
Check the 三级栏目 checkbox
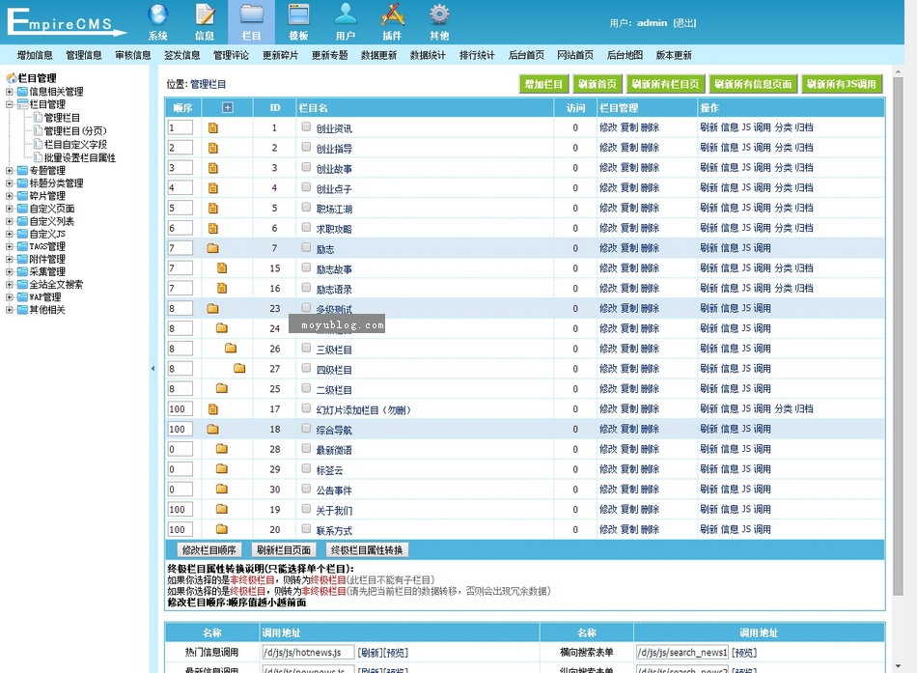pos(306,349)
